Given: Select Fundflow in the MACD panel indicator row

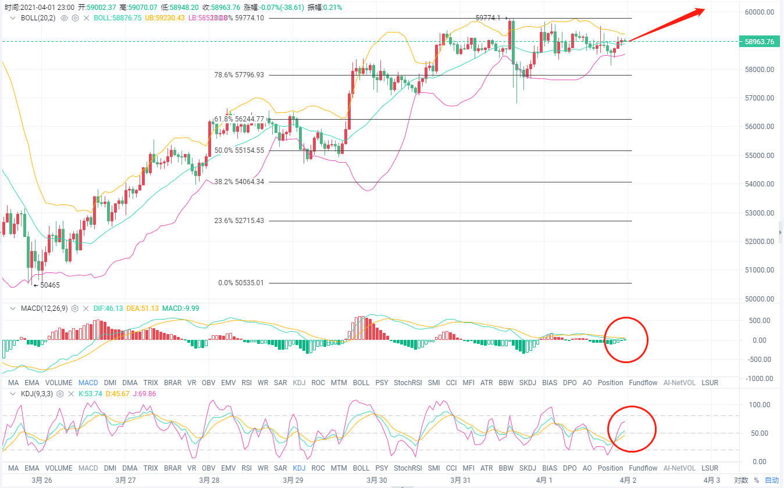Looking at the screenshot, I should (643, 383).
